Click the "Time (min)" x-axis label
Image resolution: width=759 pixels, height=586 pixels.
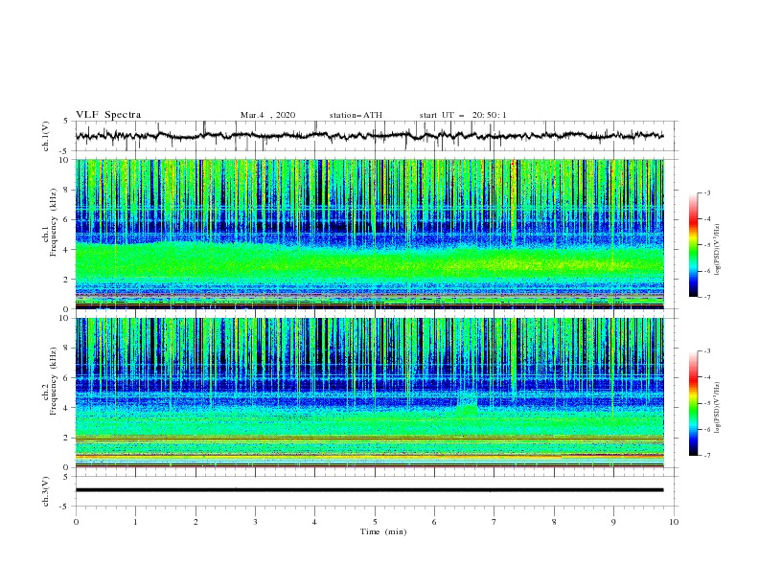tap(383, 531)
